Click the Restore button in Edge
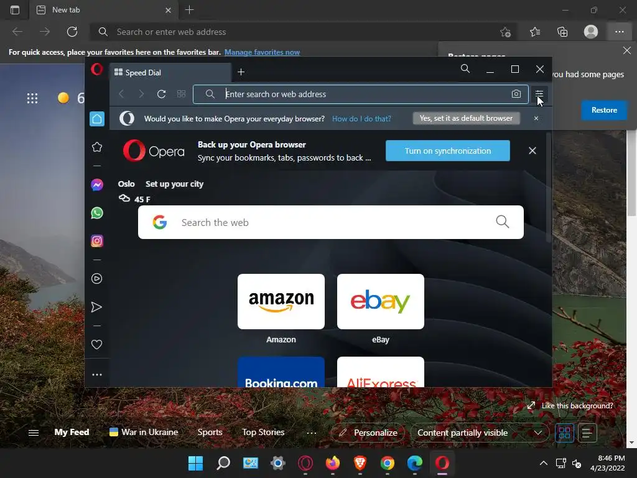This screenshot has width=637, height=478. click(x=603, y=110)
